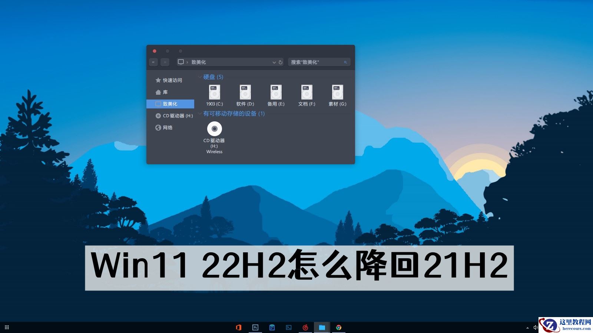The height and width of the screenshot is (333, 593).
Task: Launch Microsoft Office from the taskbar
Action: coord(239,327)
